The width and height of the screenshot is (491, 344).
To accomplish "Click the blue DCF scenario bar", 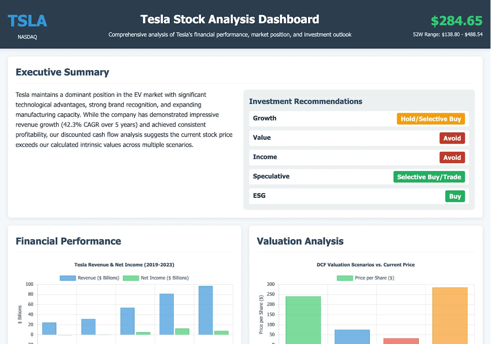I will (352, 337).
